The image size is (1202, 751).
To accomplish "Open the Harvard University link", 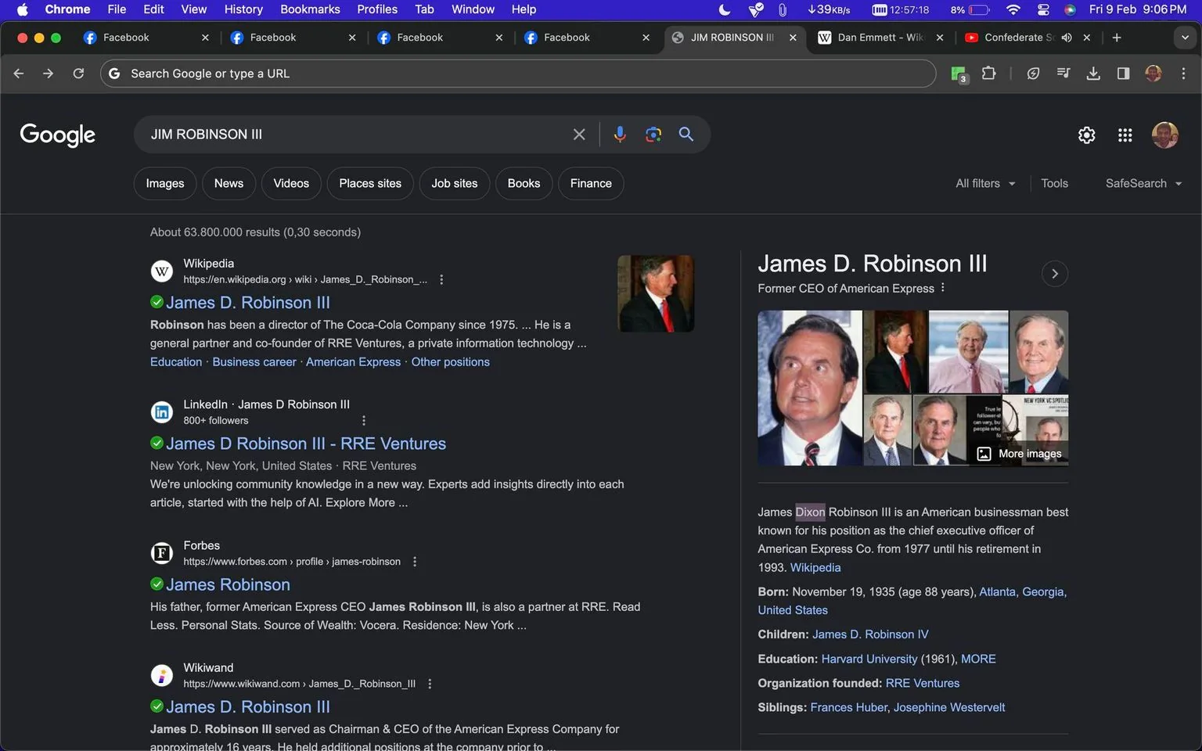I will tap(869, 659).
